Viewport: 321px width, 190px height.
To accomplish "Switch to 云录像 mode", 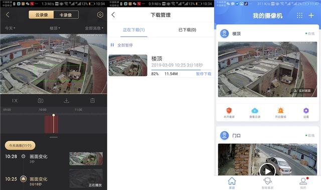I will (41, 15).
